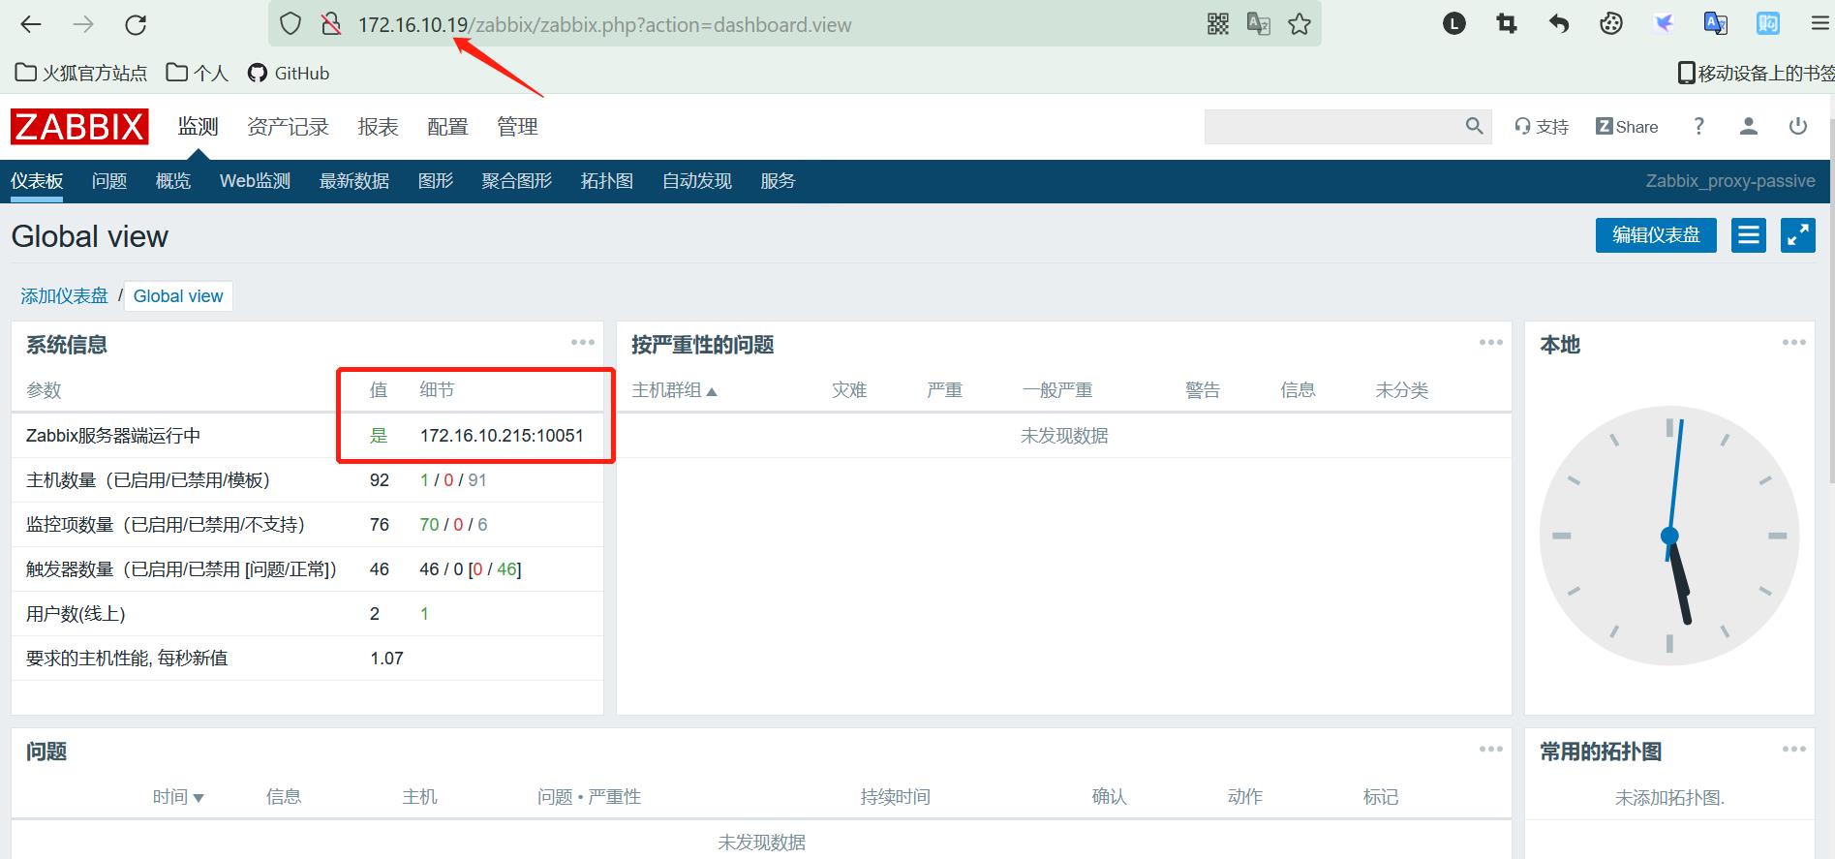The width and height of the screenshot is (1835, 859).
Task: Click the light-blue extension icon beside menu
Action: point(1768,24)
